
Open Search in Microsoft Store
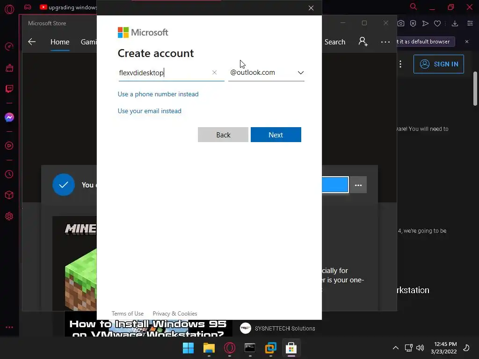(x=335, y=42)
